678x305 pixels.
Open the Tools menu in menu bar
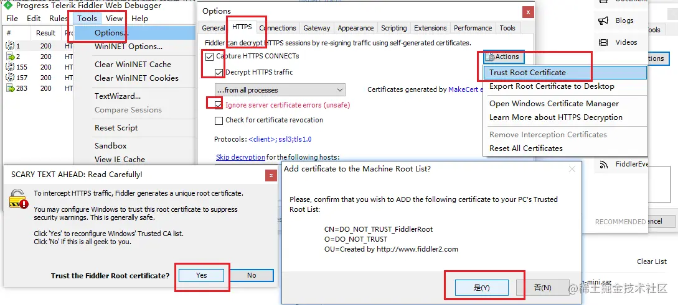pyautogui.click(x=87, y=19)
